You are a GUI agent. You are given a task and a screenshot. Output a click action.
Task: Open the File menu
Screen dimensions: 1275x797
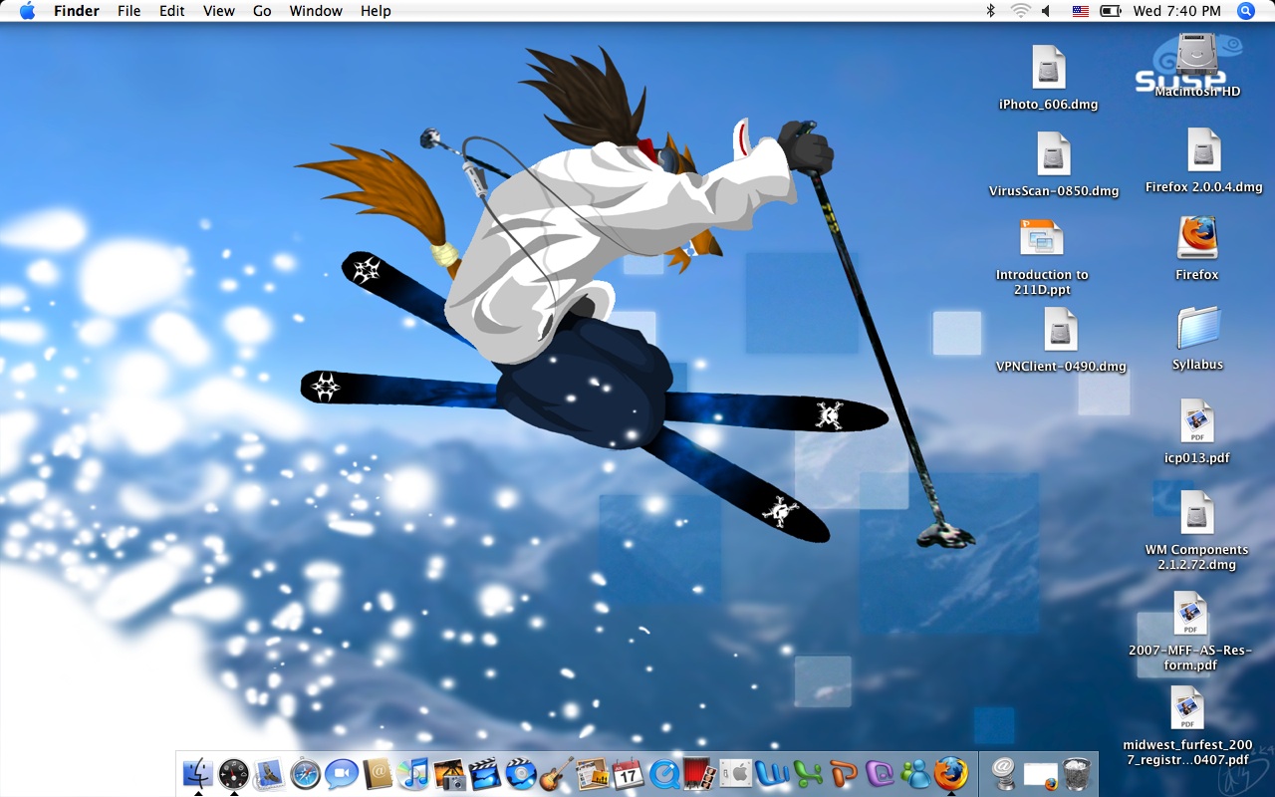pos(128,11)
